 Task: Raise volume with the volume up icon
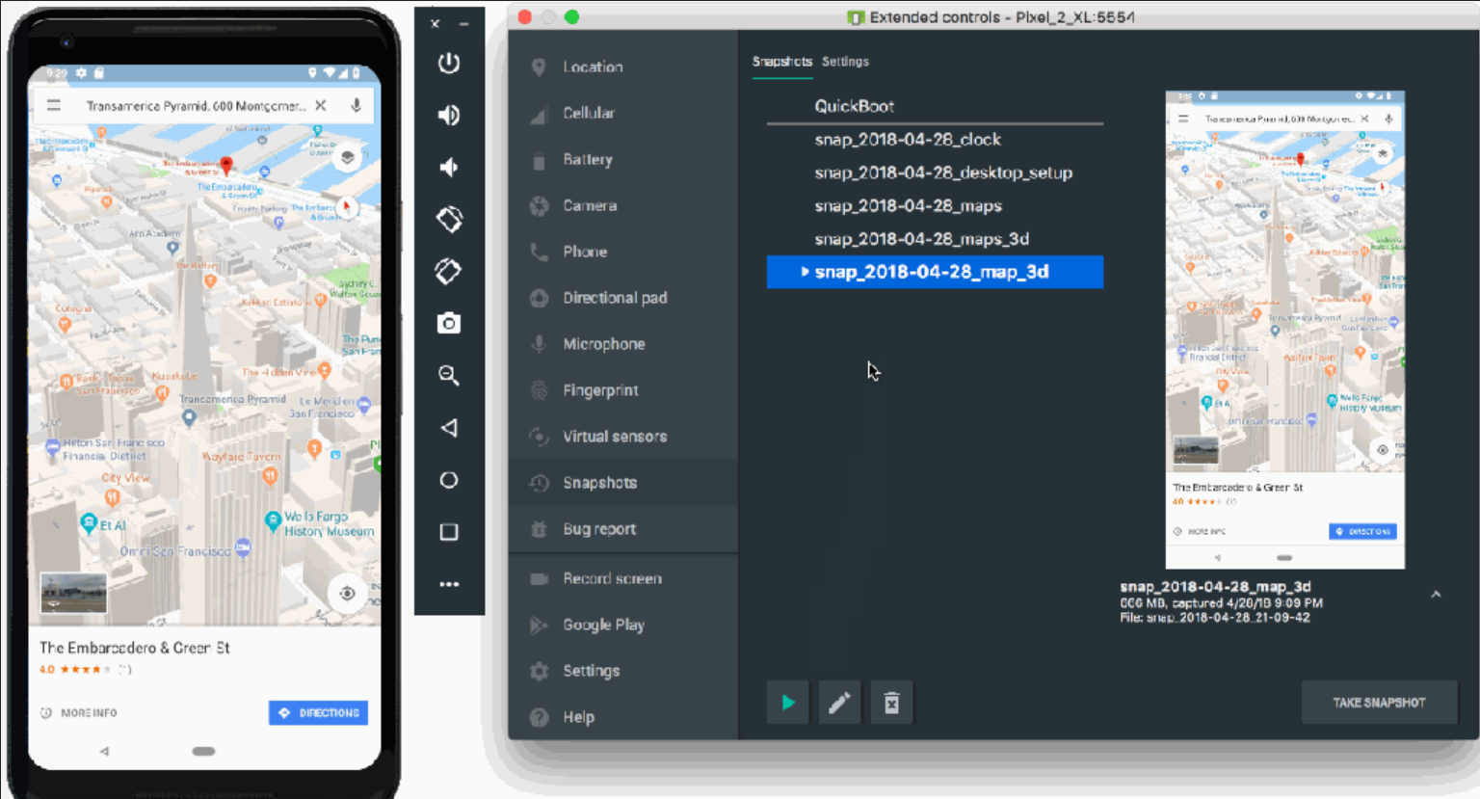click(x=449, y=116)
